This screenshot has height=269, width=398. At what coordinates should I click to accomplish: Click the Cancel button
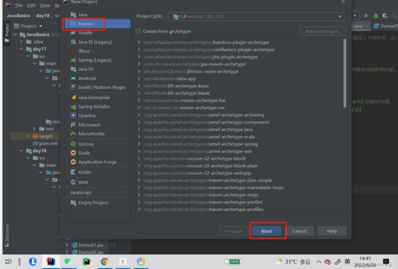pos(299,231)
